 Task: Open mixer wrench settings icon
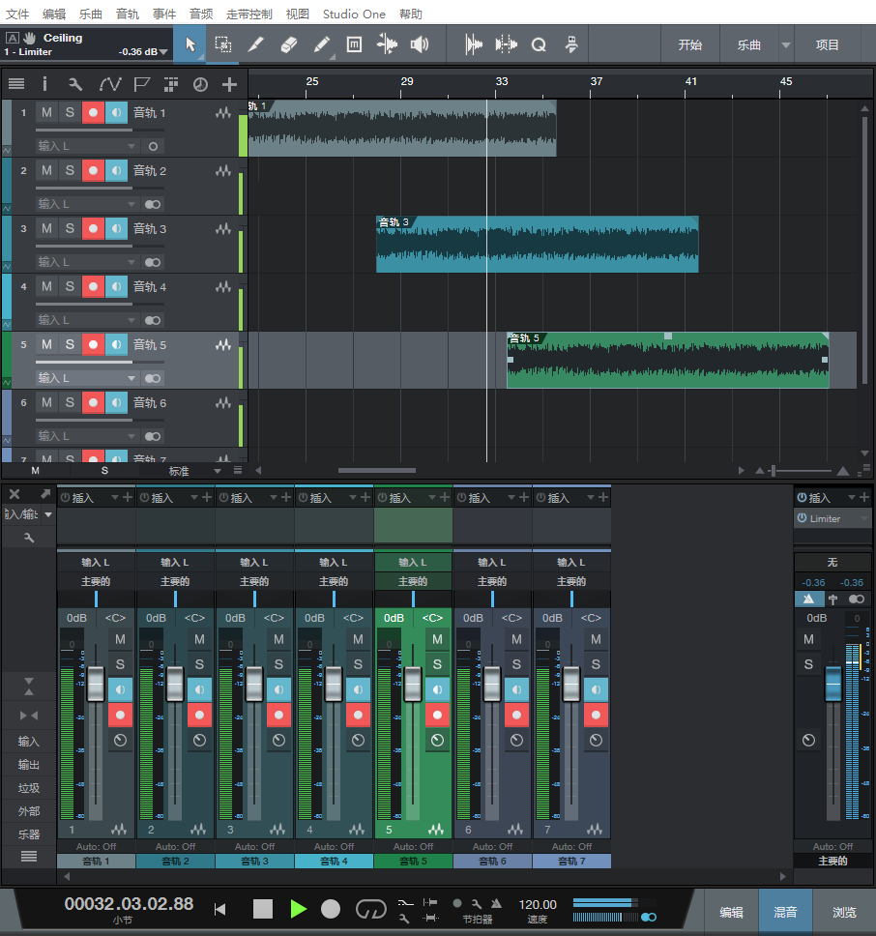click(x=29, y=538)
